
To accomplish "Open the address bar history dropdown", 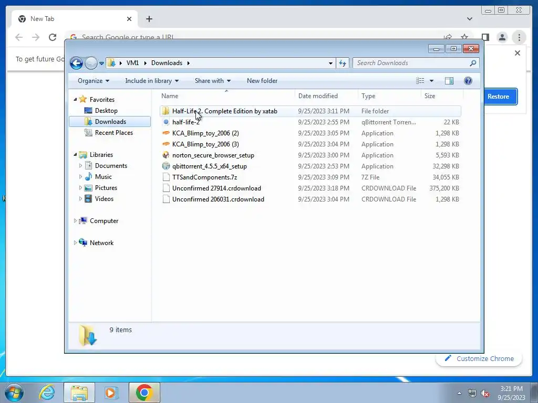I will tap(330, 63).
